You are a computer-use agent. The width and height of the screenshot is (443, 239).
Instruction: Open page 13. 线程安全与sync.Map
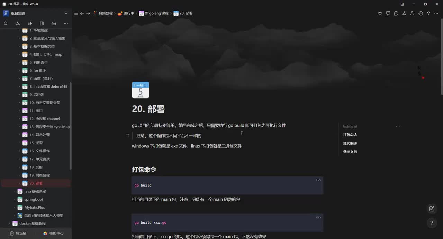(49, 127)
